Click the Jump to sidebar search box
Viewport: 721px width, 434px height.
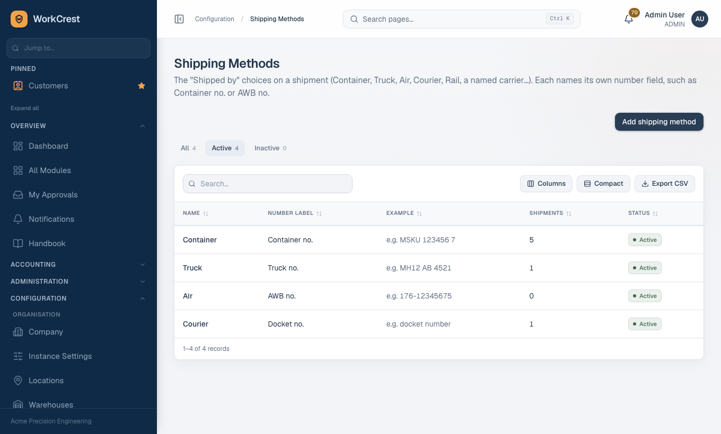pyautogui.click(x=78, y=48)
